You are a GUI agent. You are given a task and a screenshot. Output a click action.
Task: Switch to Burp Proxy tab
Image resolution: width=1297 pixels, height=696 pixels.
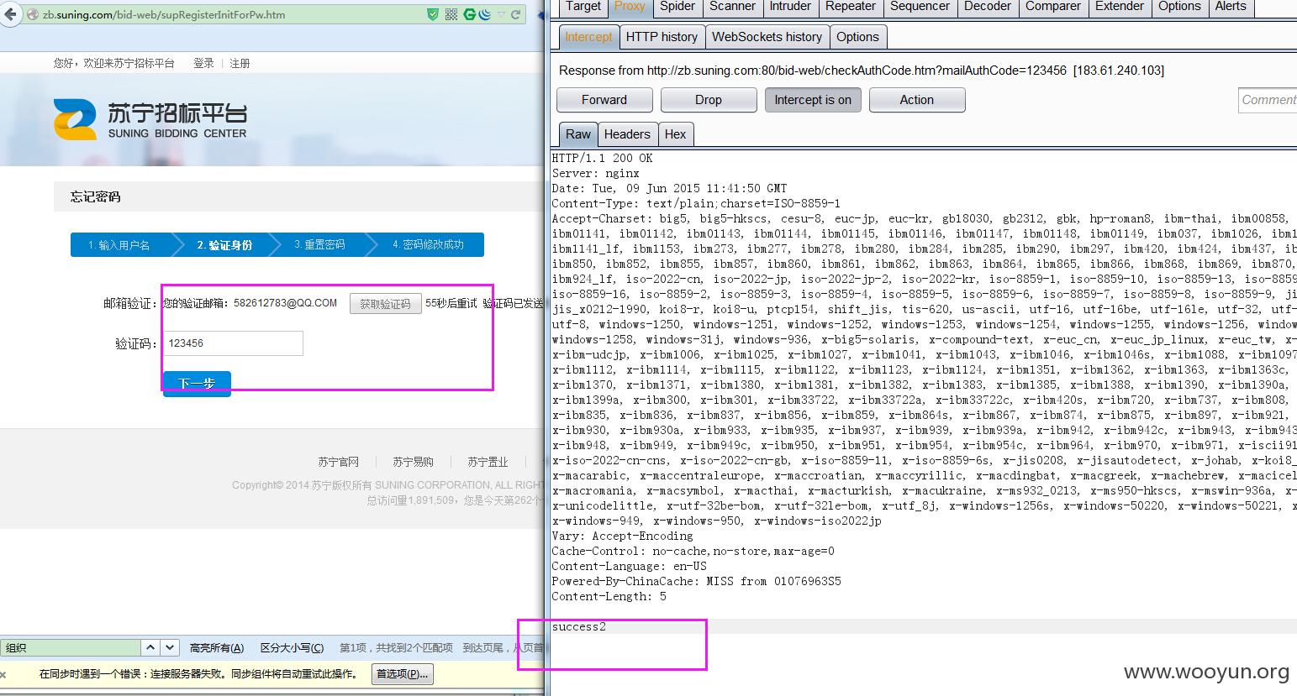click(x=630, y=7)
